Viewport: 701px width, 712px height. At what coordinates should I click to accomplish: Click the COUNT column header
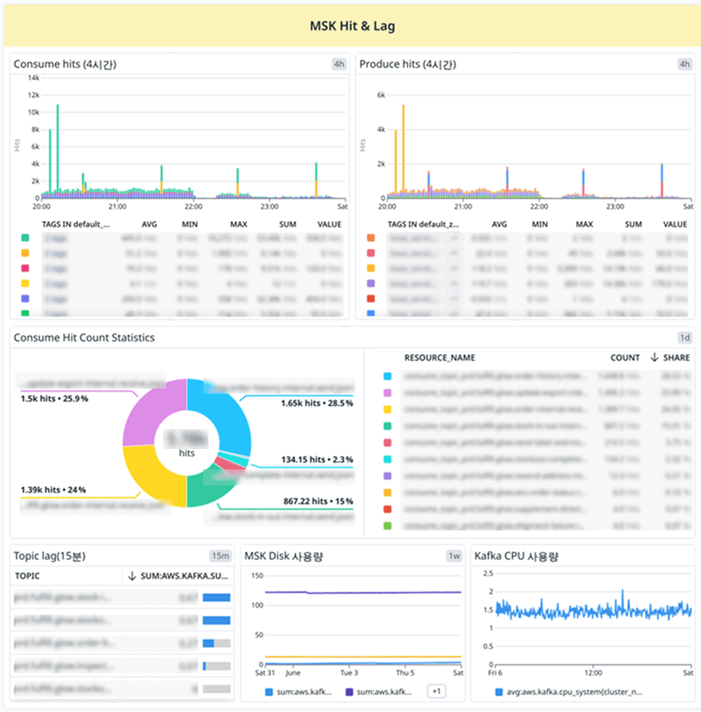tap(625, 357)
